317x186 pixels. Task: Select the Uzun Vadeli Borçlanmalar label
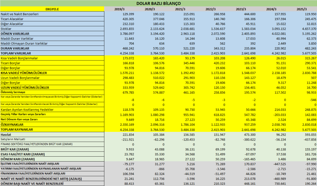[x=20, y=78]
